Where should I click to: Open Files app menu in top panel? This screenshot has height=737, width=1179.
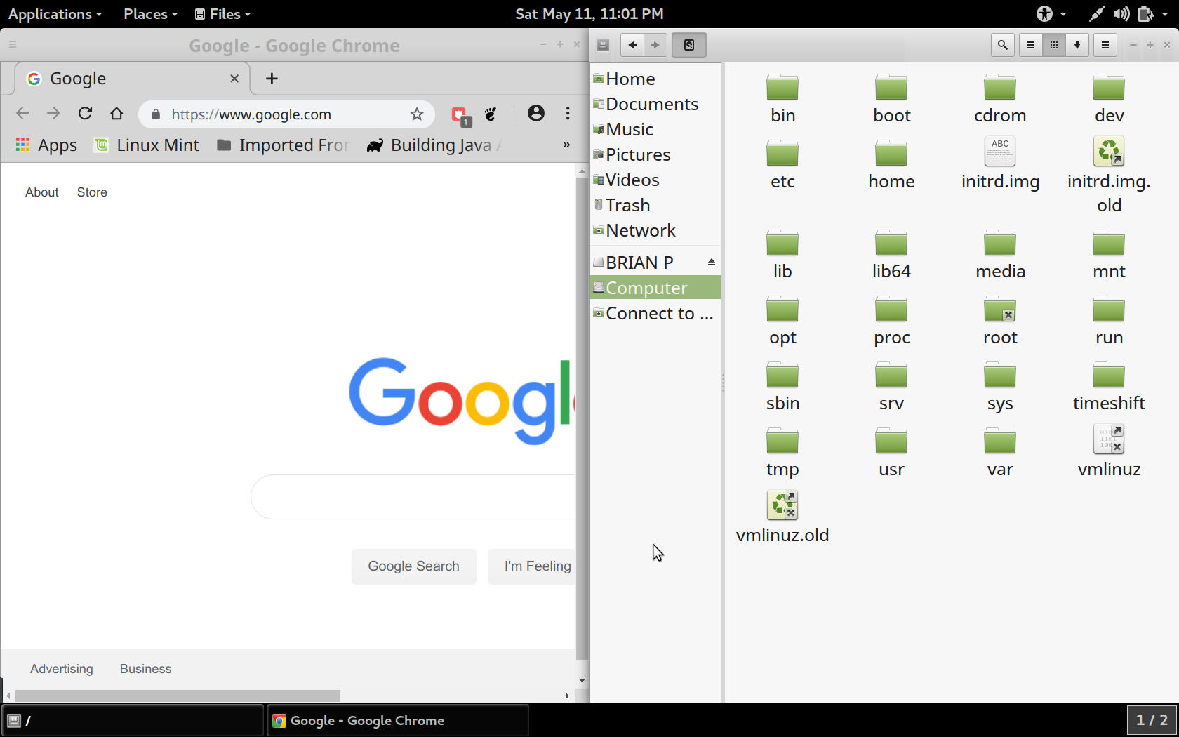point(223,14)
